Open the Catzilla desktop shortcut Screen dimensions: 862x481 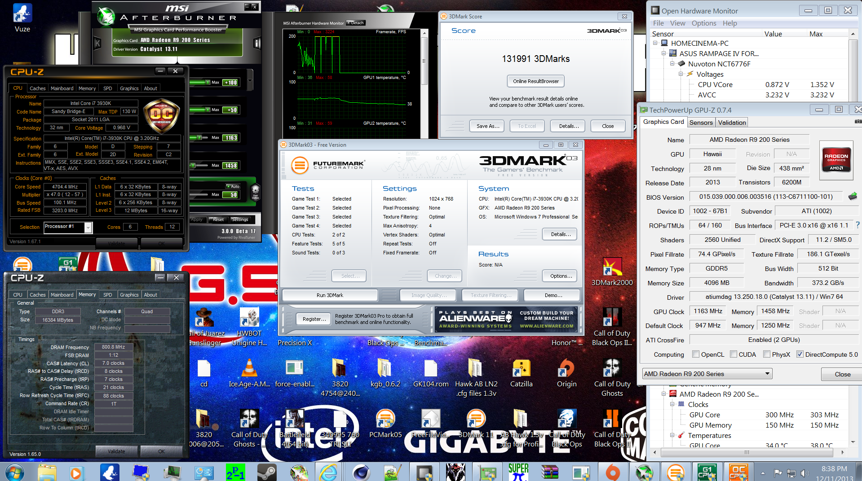pos(522,373)
